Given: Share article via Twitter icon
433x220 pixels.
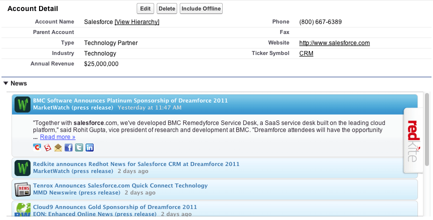Looking at the screenshot, I should point(79,147).
